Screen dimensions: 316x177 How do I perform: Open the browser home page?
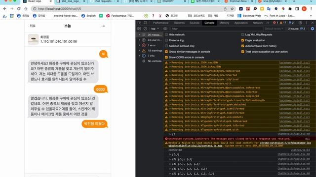click(x=26, y=9)
